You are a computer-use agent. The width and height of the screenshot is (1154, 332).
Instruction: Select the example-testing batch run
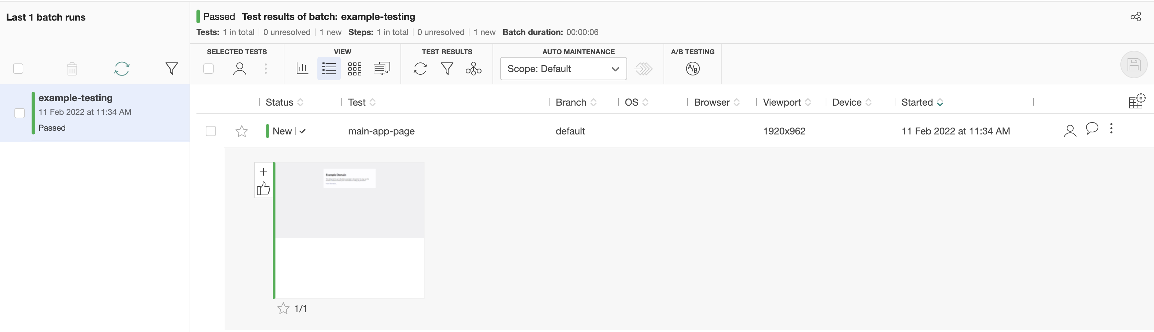tap(75, 98)
